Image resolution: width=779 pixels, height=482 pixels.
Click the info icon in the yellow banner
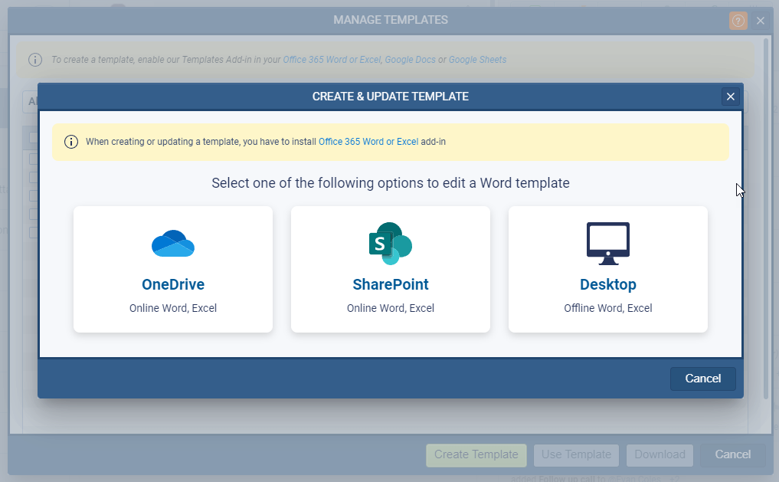point(70,141)
